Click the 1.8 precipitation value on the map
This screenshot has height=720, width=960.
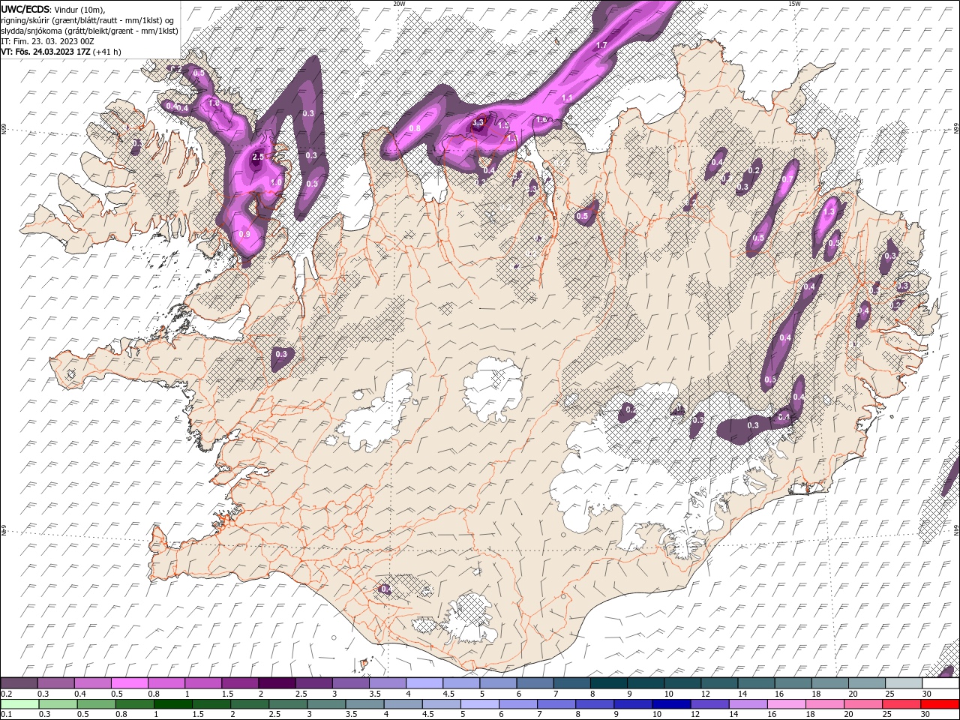[214, 103]
